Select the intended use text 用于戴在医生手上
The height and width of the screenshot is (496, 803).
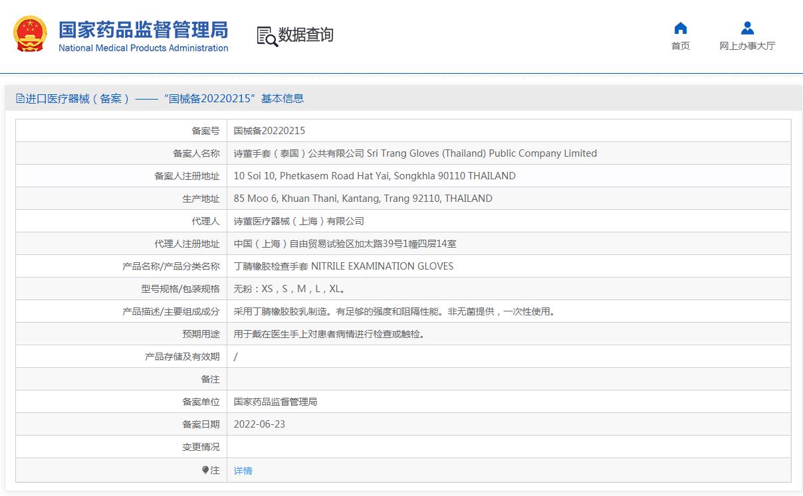329,334
